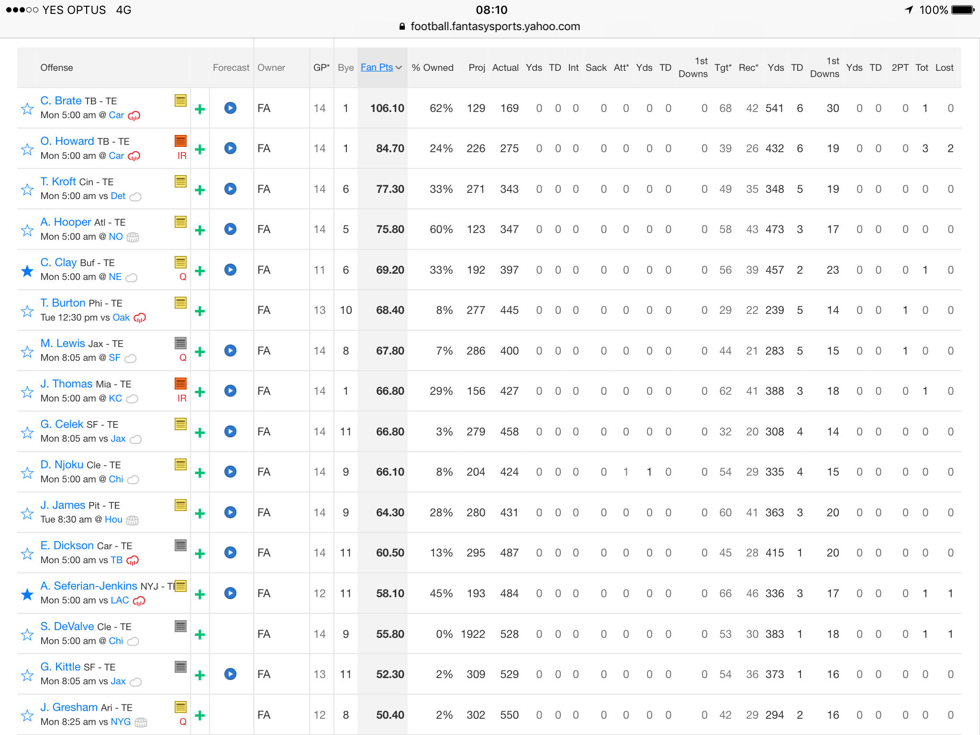This screenshot has width=980, height=735.
Task: Add J. Gresham with green plus icon
Action: (200, 715)
